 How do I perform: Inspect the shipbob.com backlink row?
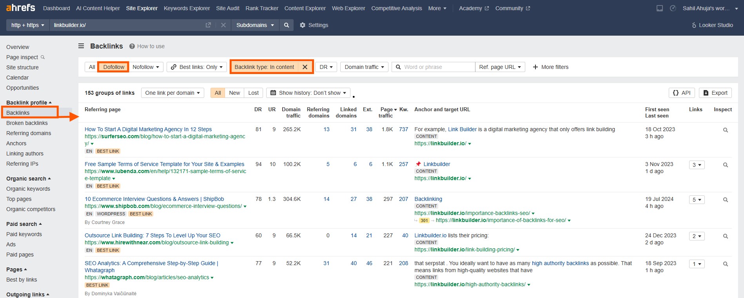click(726, 200)
